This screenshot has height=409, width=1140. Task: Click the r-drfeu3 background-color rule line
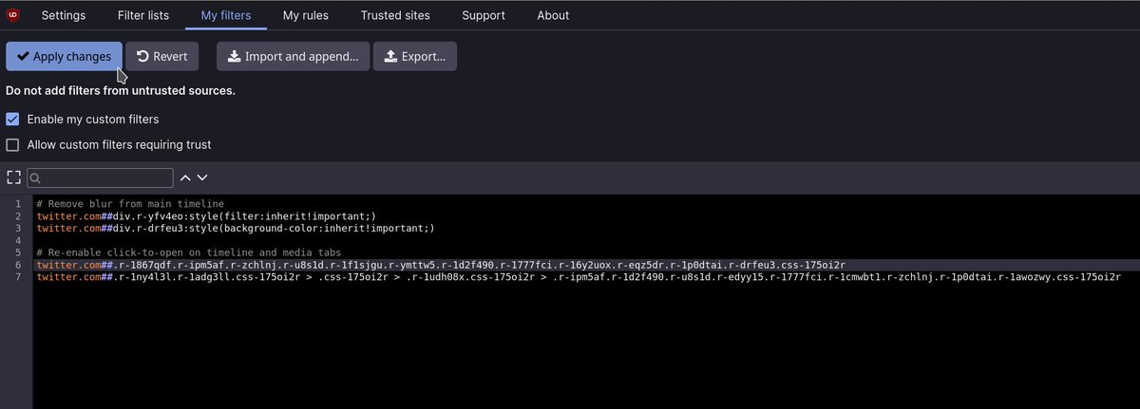[x=236, y=228]
